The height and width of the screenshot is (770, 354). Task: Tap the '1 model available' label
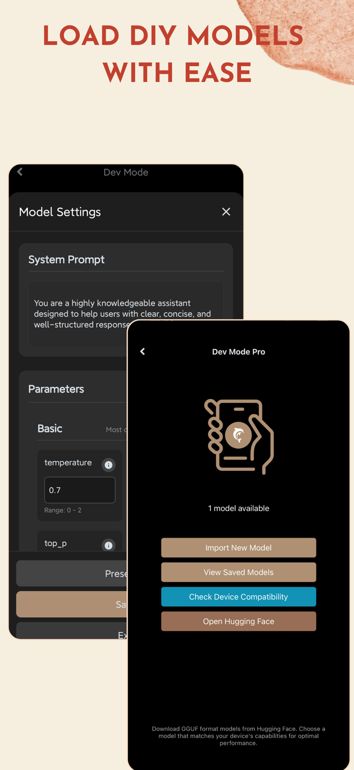point(239,508)
